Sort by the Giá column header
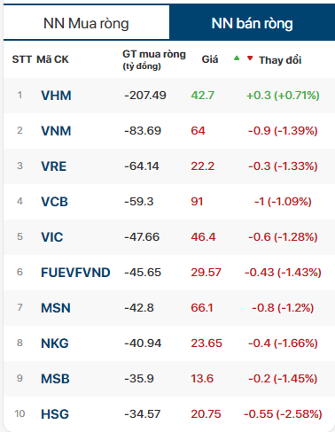Viewport: 335px width, 432px height. 210,59
